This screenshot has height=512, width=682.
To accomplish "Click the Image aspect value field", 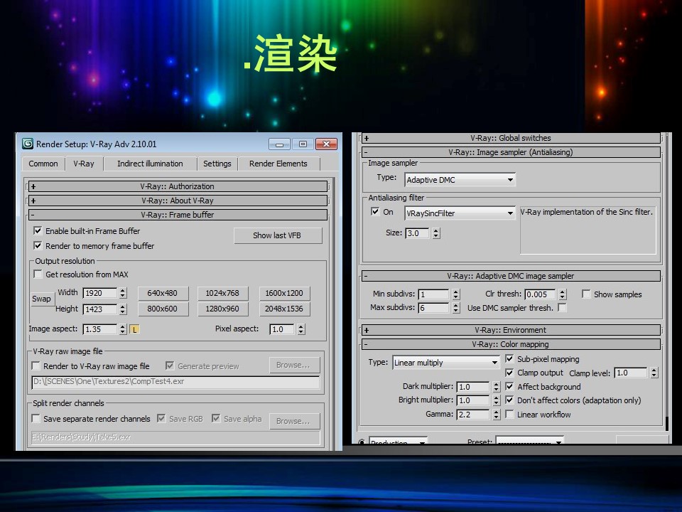I will click(100, 329).
